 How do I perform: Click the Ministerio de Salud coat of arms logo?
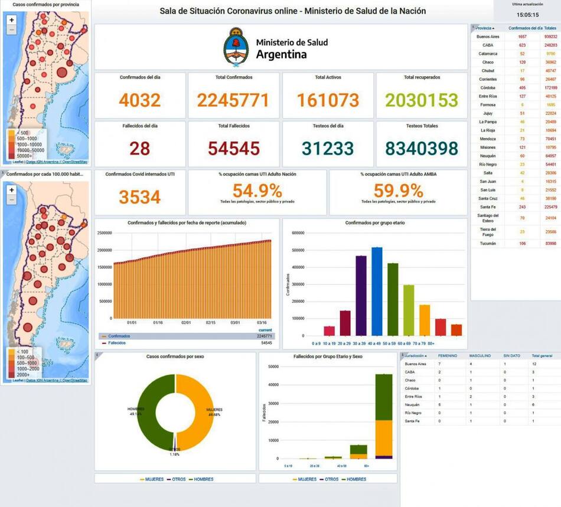pos(236,47)
